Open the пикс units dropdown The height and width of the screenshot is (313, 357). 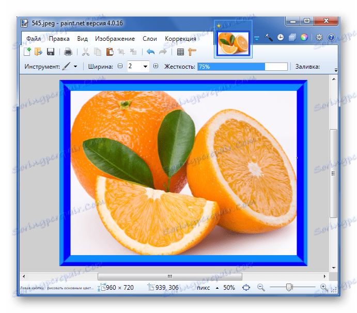click(x=207, y=288)
